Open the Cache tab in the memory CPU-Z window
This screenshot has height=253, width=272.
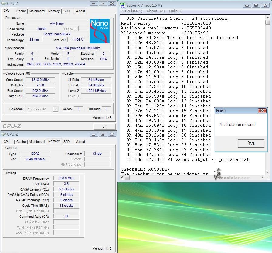[21, 142]
